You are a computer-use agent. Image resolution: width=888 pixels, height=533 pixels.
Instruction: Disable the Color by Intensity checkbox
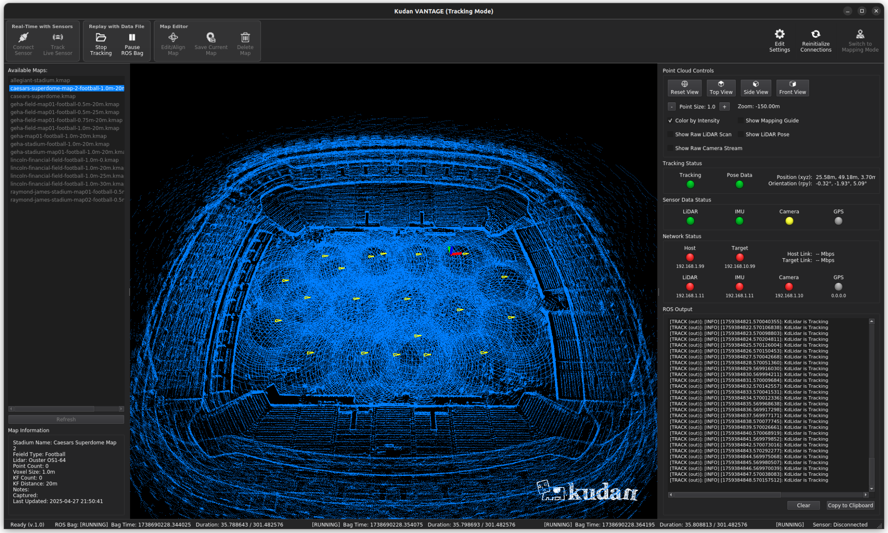670,120
